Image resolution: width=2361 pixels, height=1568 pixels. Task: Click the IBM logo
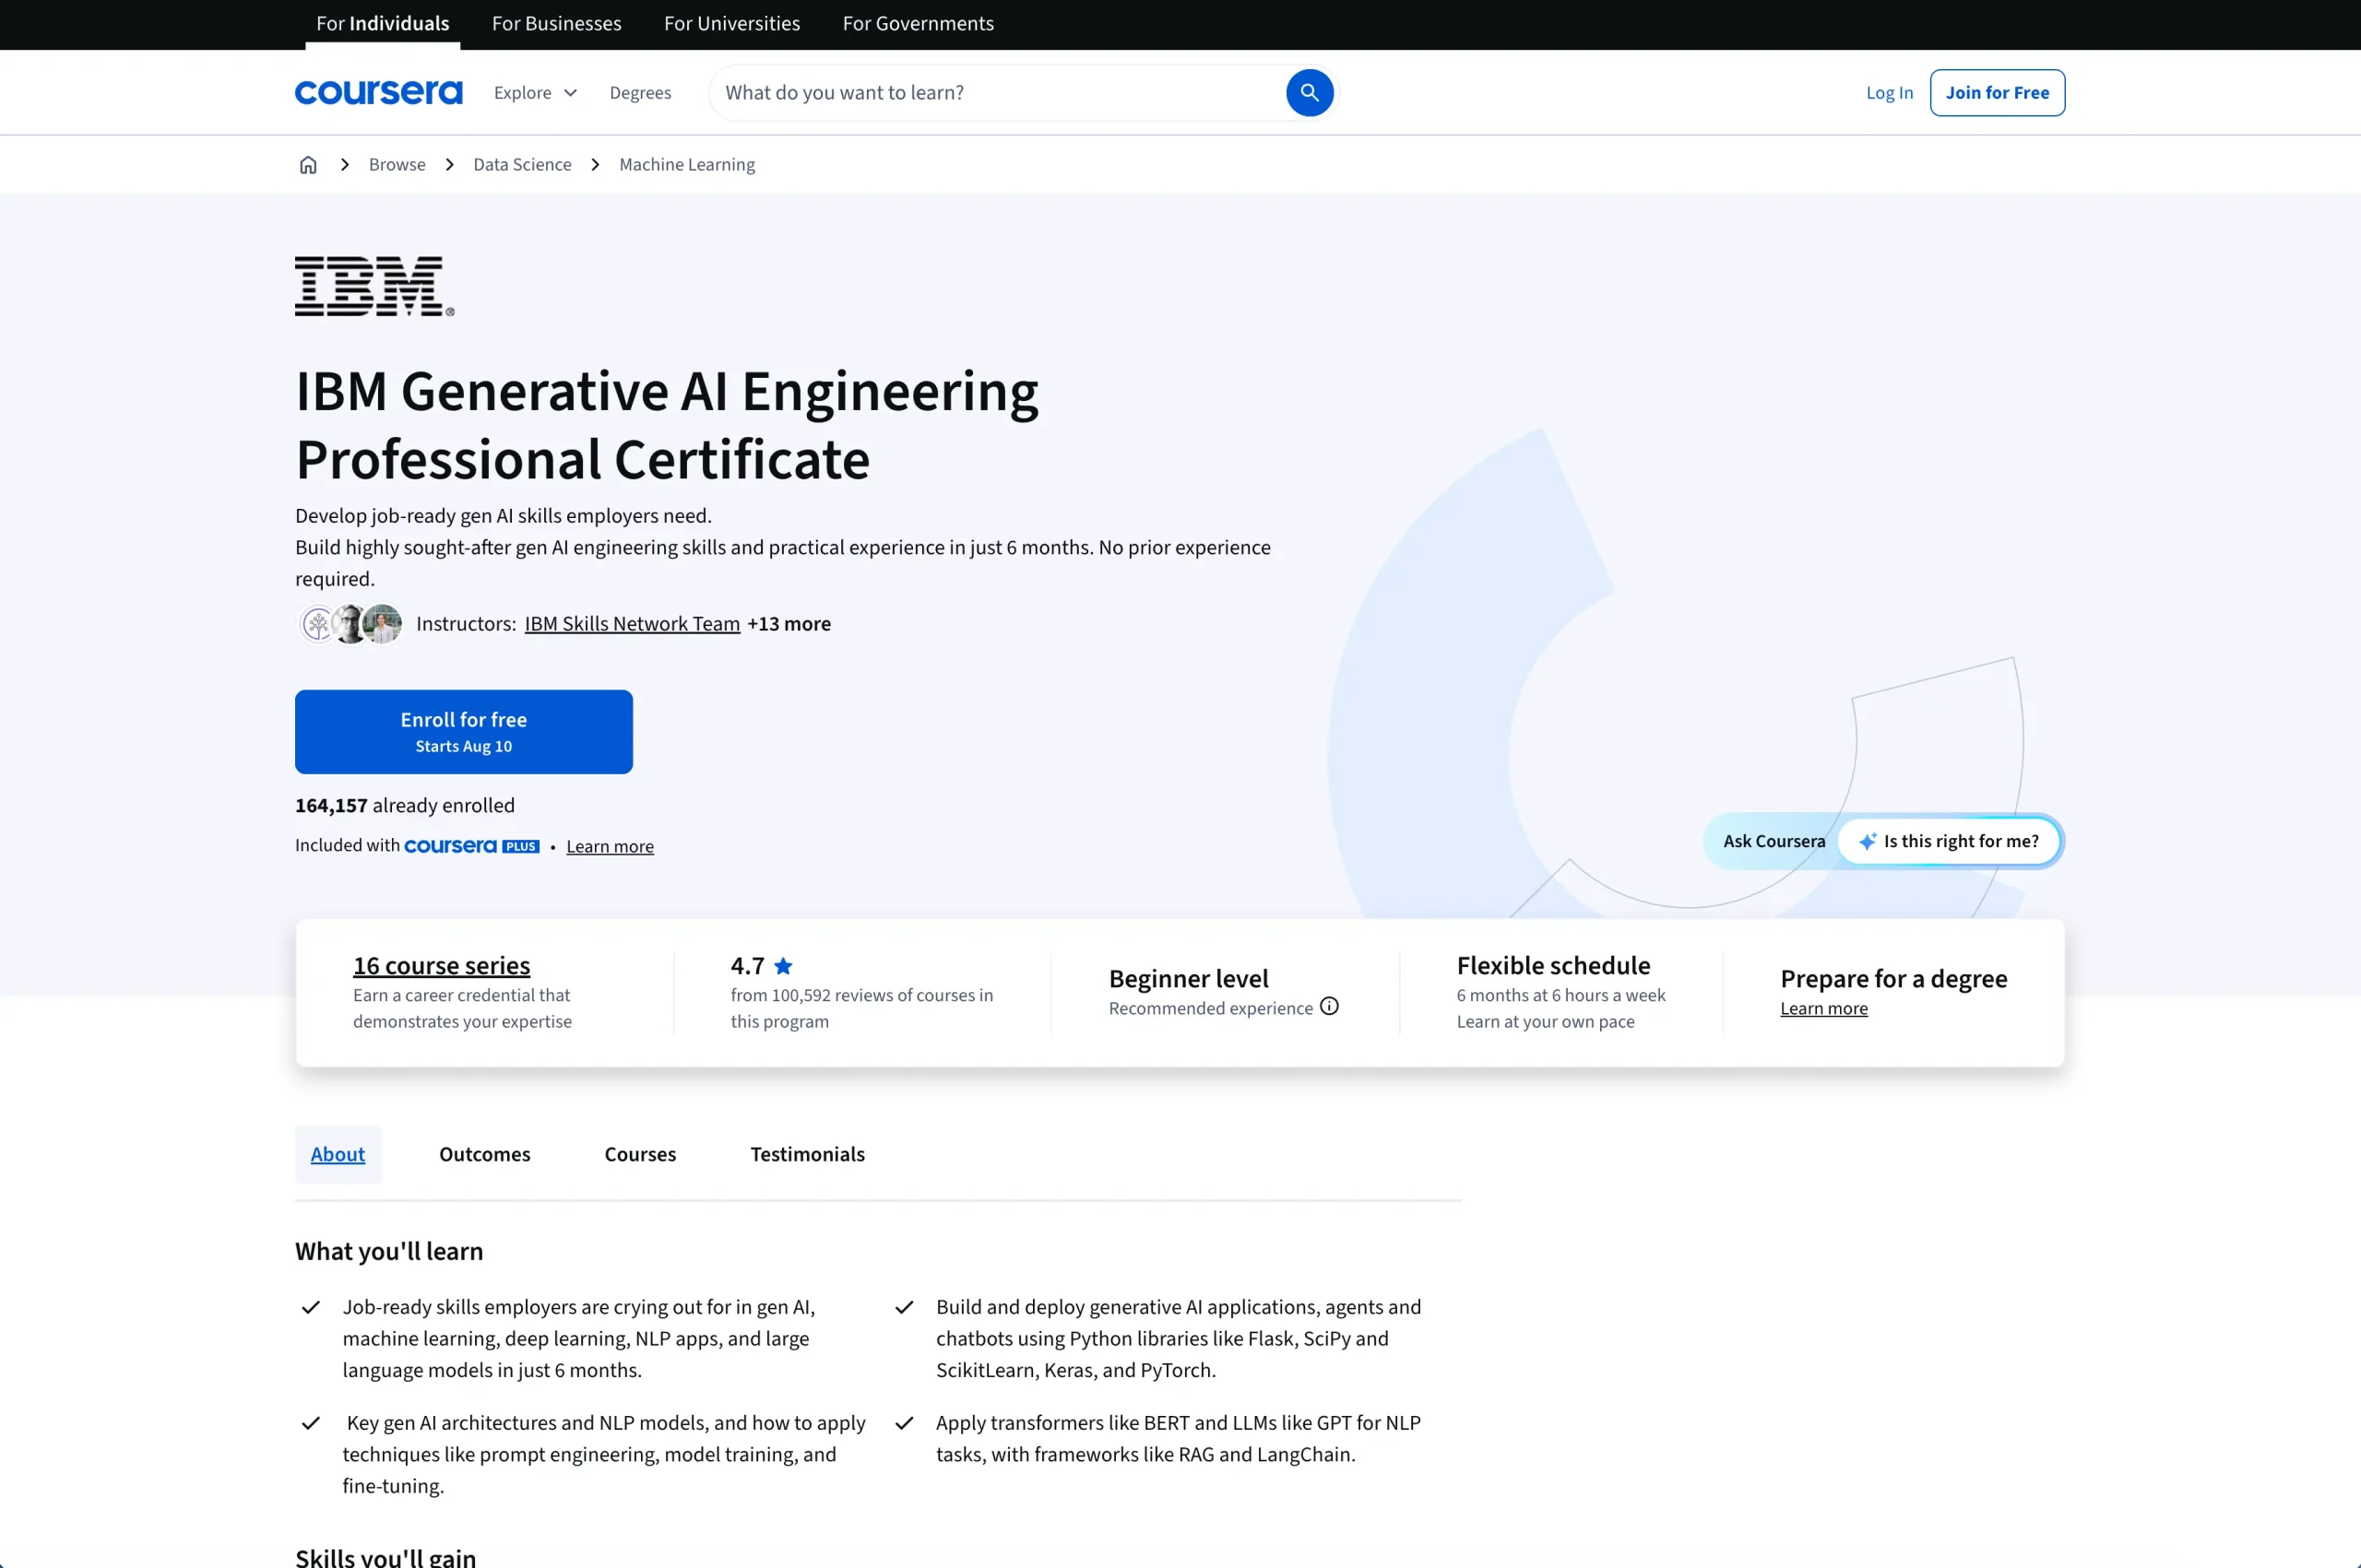click(374, 286)
